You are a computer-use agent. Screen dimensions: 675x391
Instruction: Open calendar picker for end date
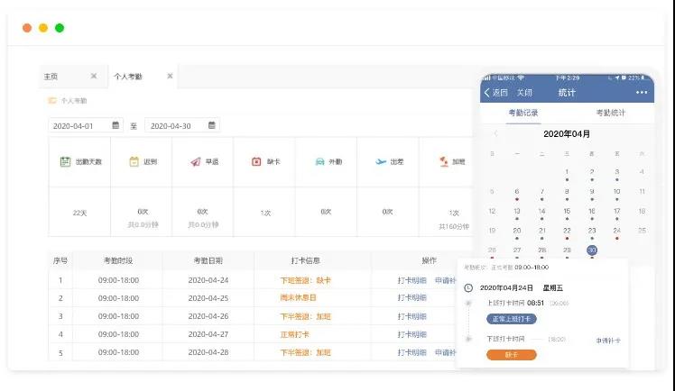click(212, 125)
